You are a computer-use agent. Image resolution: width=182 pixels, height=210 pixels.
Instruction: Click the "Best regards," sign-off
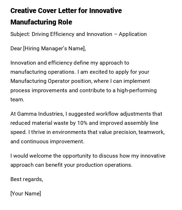pos(27,179)
